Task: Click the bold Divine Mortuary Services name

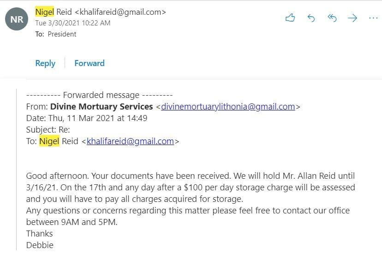Action: [x=101, y=107]
